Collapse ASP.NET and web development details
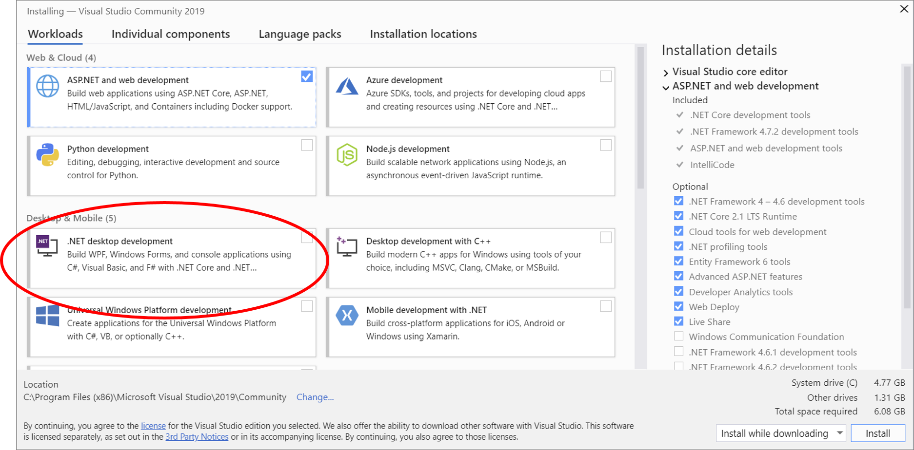 [x=666, y=88]
